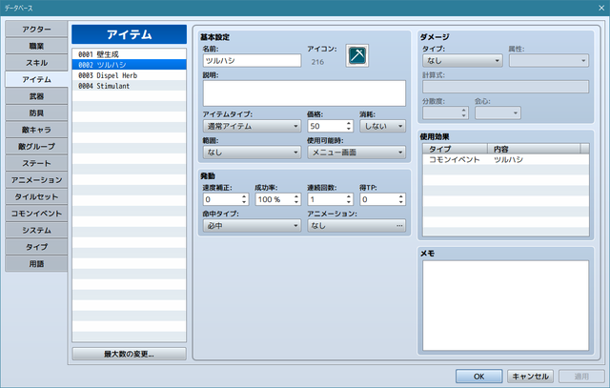Open the 使用可能時 dropdown
This screenshot has height=388, width=610.
click(x=356, y=153)
